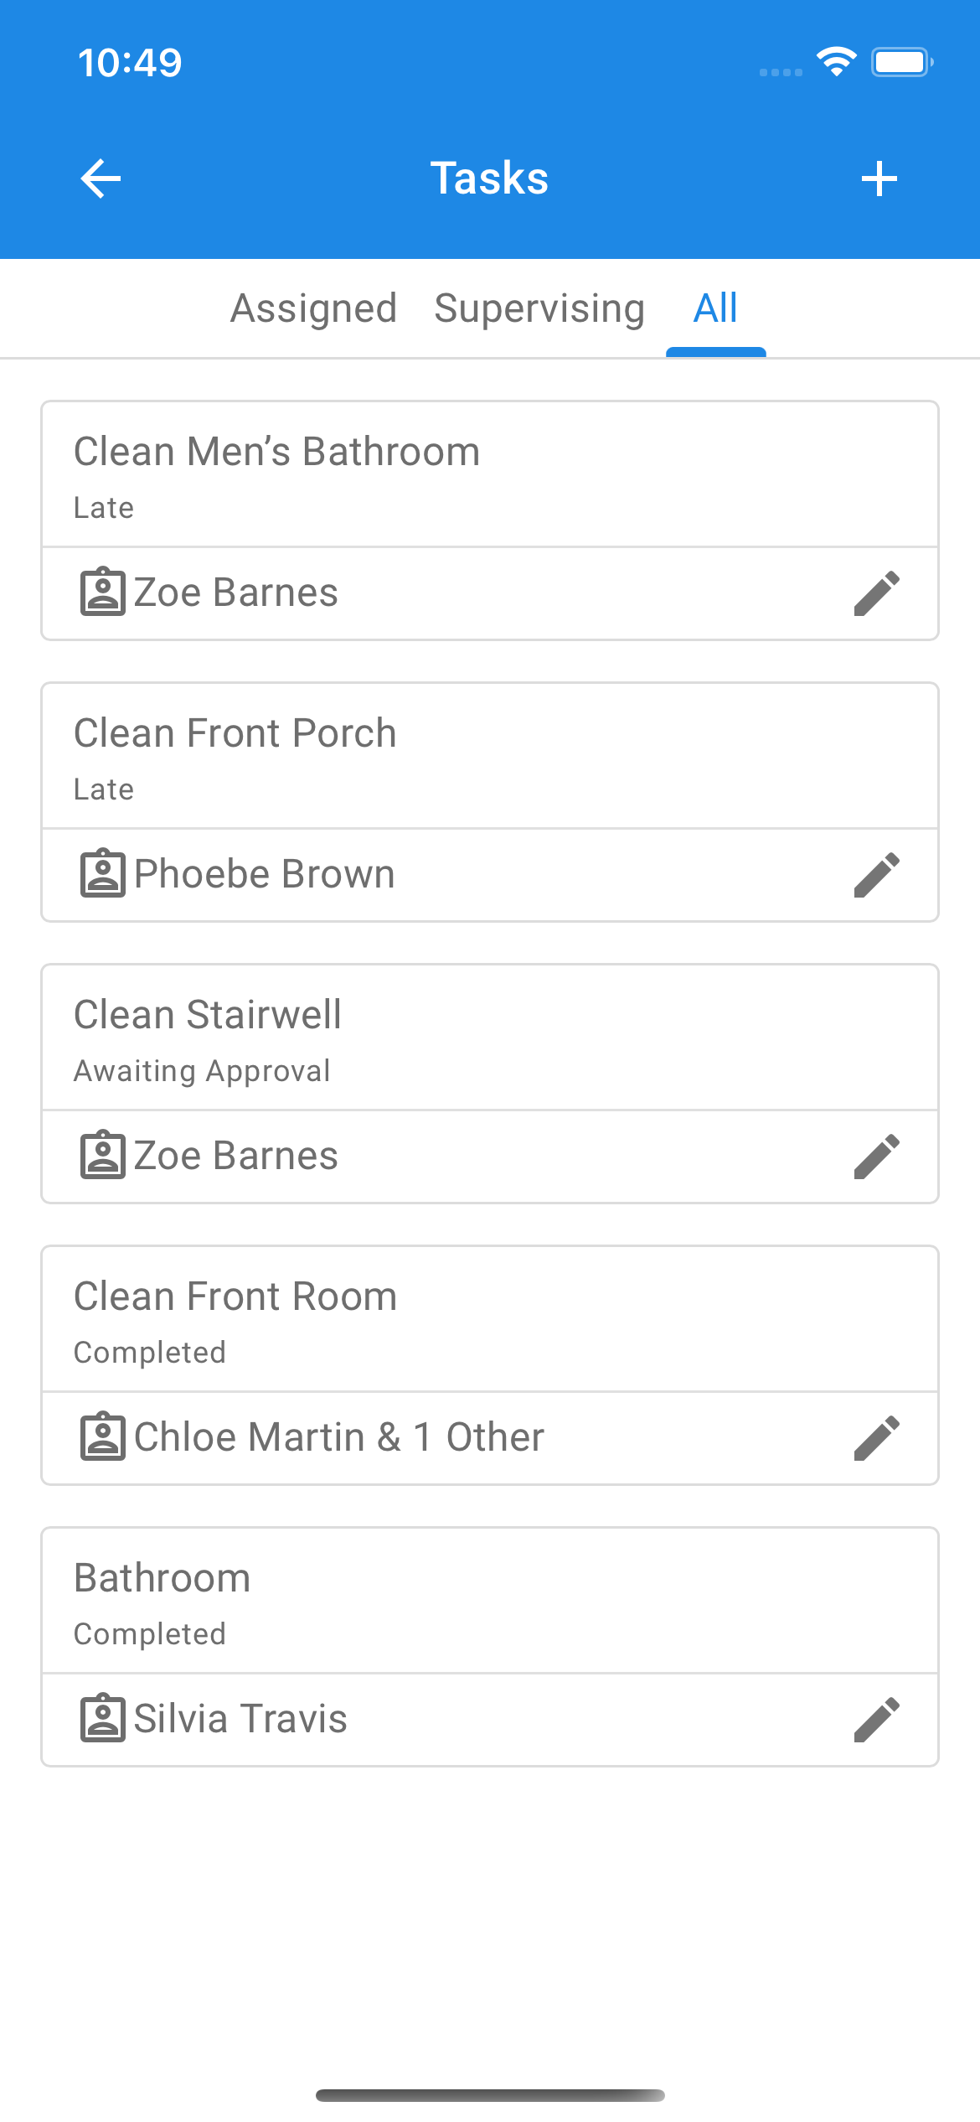This screenshot has height=2122, width=980.
Task: Switch to the Assigned tab
Action: tap(313, 308)
